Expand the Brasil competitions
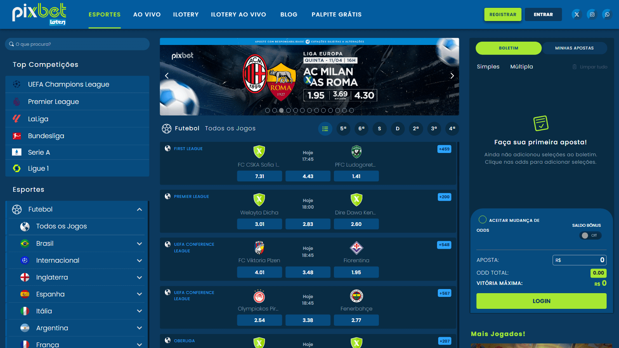 point(139,244)
